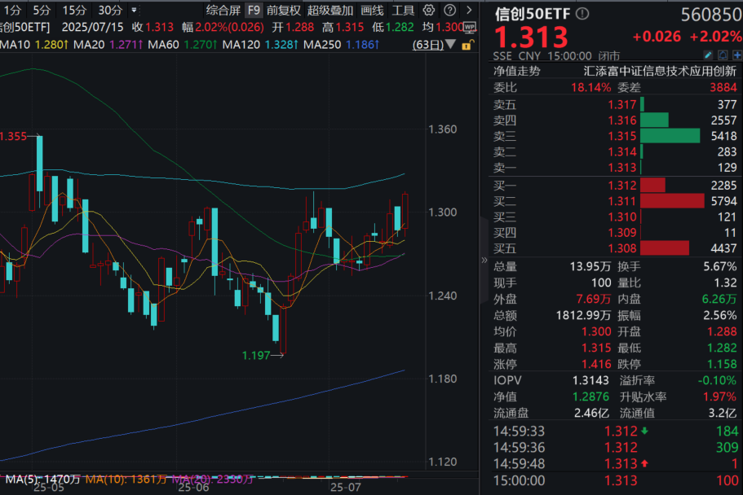Click the pencil edit icon below the price
The width and height of the screenshot is (743, 495).
(710, 55)
